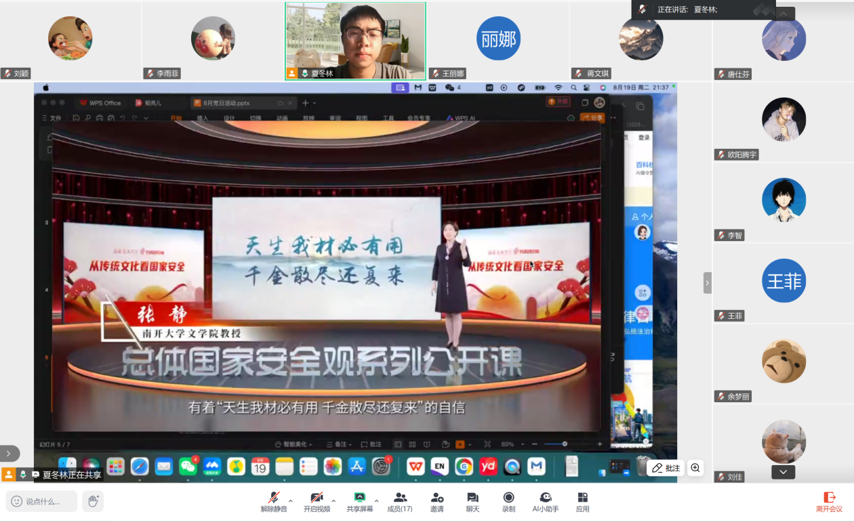This screenshot has height=522, width=854.
Task: Expand the arrow next to 解除静音
Action: tap(291, 501)
